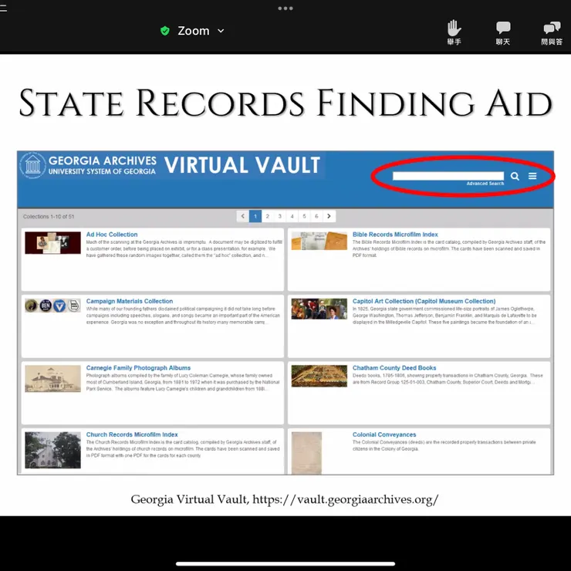The image size is (571, 571).
Task: Click the State Records Finding Aid heading
Action: pos(285,103)
